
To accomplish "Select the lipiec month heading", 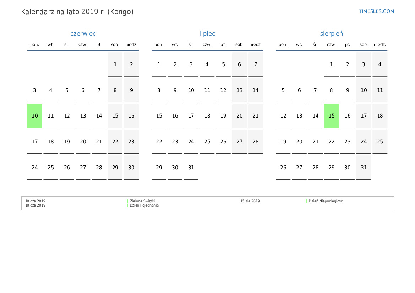I will click(207, 34).
